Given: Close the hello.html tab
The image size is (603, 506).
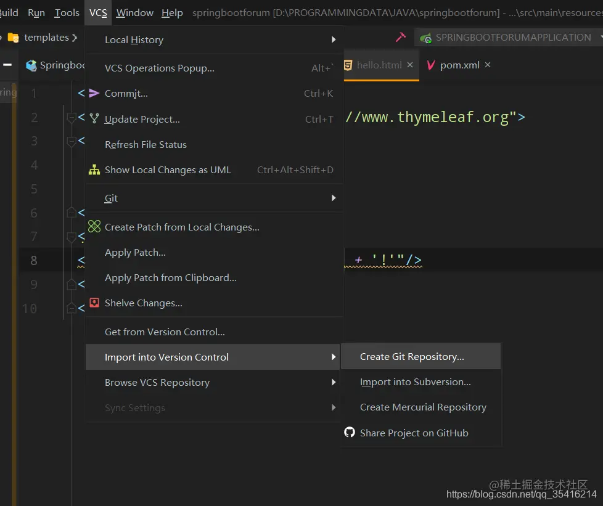Looking at the screenshot, I should (410, 65).
